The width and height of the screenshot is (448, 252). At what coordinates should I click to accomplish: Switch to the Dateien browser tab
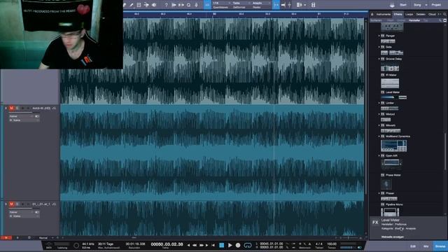coord(421,14)
